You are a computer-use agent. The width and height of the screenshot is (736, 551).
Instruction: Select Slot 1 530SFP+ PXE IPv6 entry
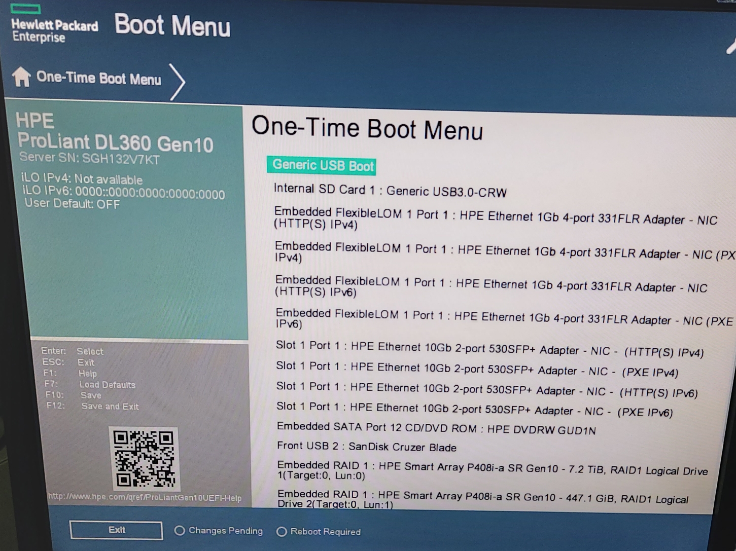(475, 409)
